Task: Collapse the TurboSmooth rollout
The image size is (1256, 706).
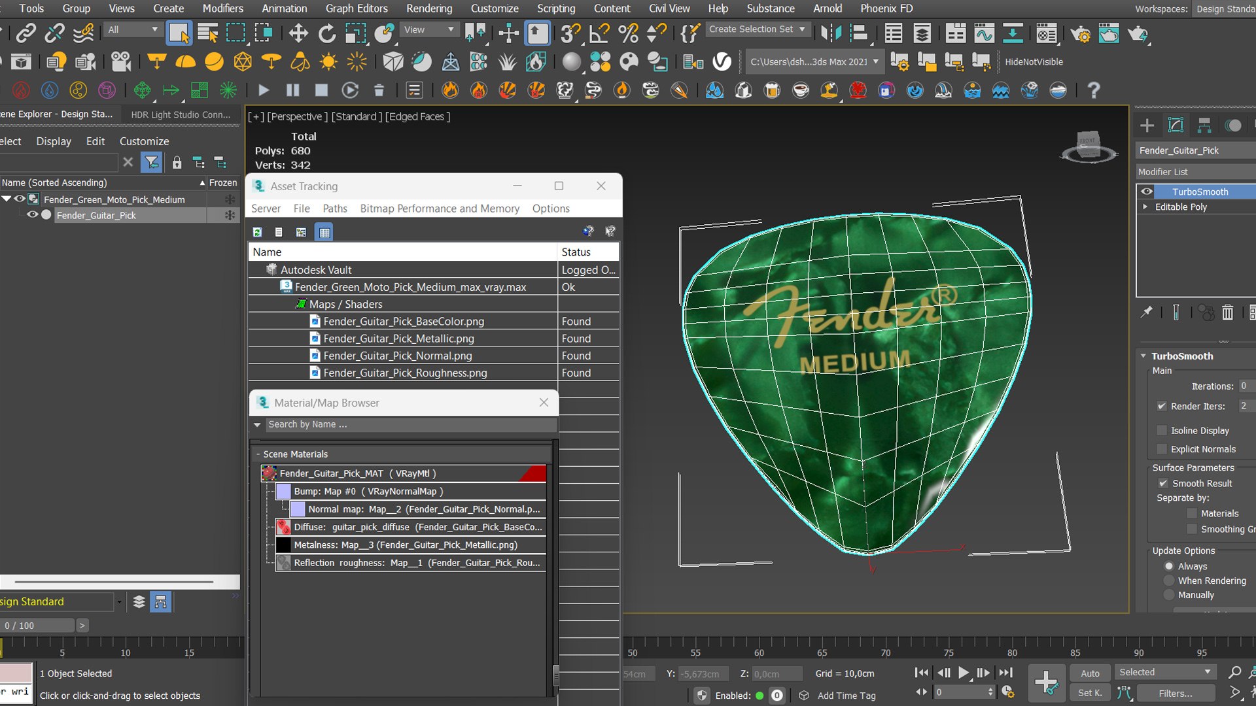Action: pyautogui.click(x=1143, y=356)
